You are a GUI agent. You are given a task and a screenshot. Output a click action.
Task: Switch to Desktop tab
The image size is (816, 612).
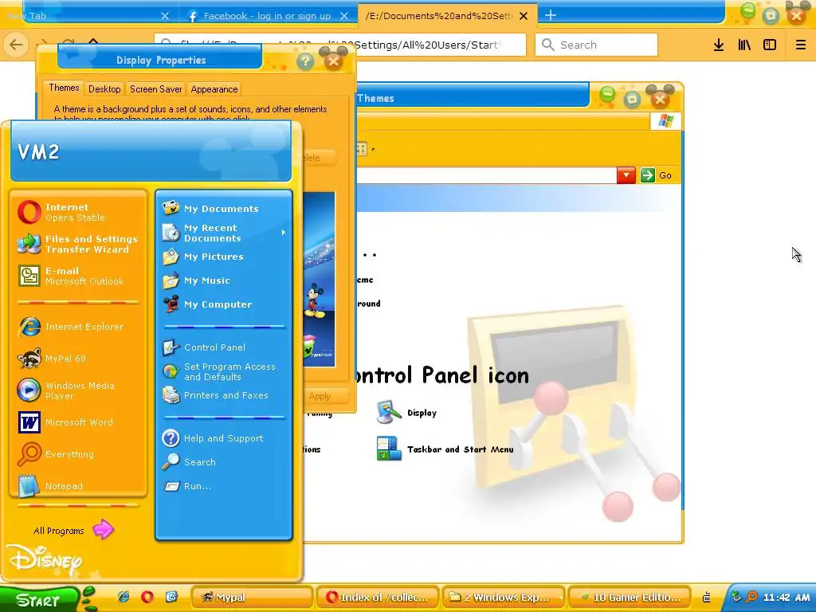[104, 89]
